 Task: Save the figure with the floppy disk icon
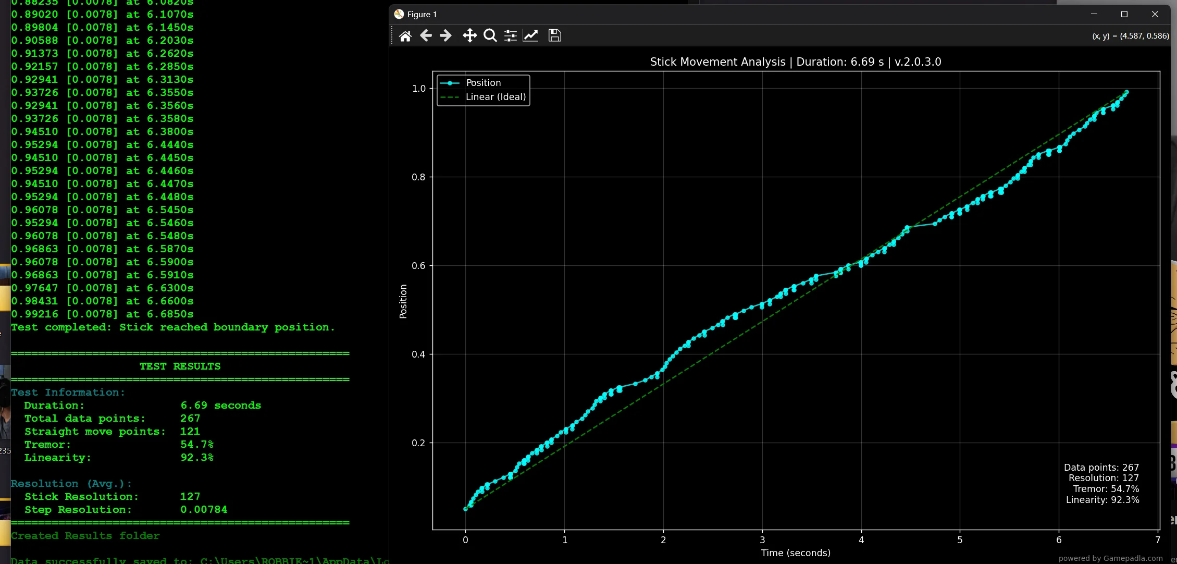pos(555,35)
